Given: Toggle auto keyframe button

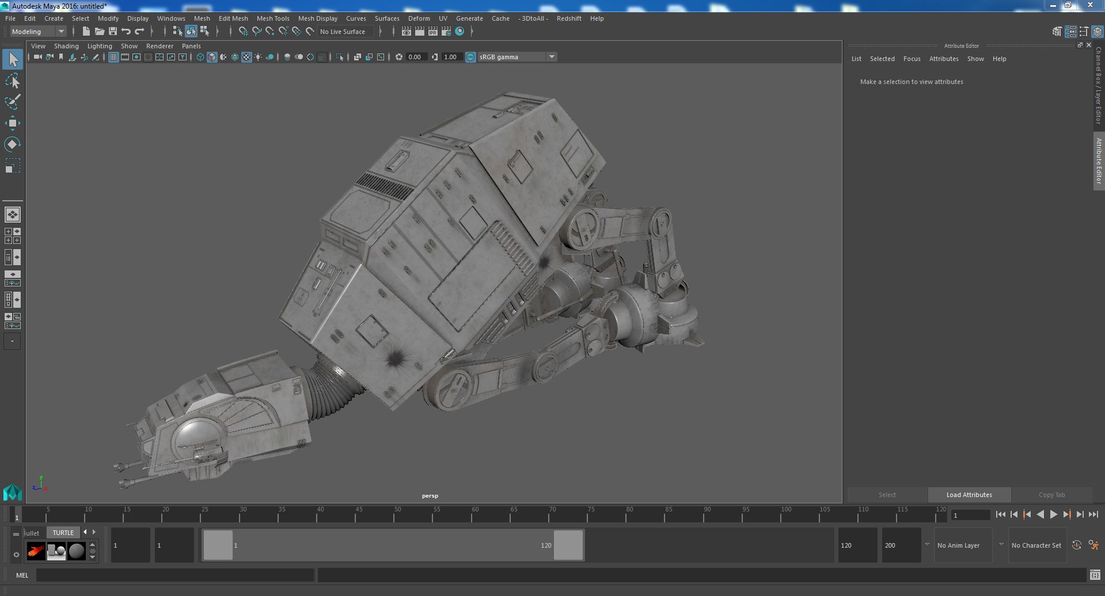Looking at the screenshot, I should (1076, 545).
